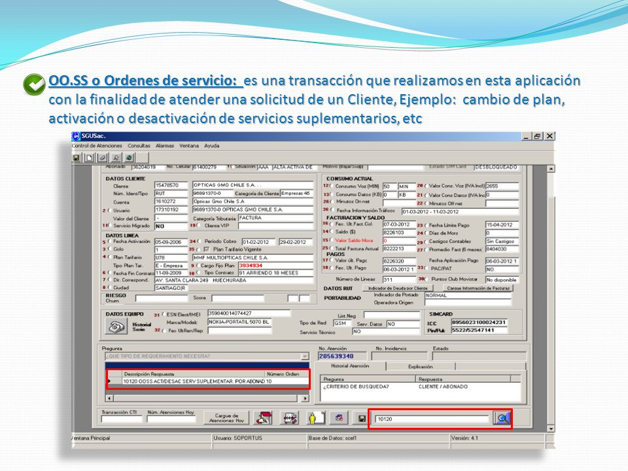
Task: Click the Plan Tarifario field MMF MULTIOPTICAS CHILE
Action: pyautogui.click(x=253, y=258)
